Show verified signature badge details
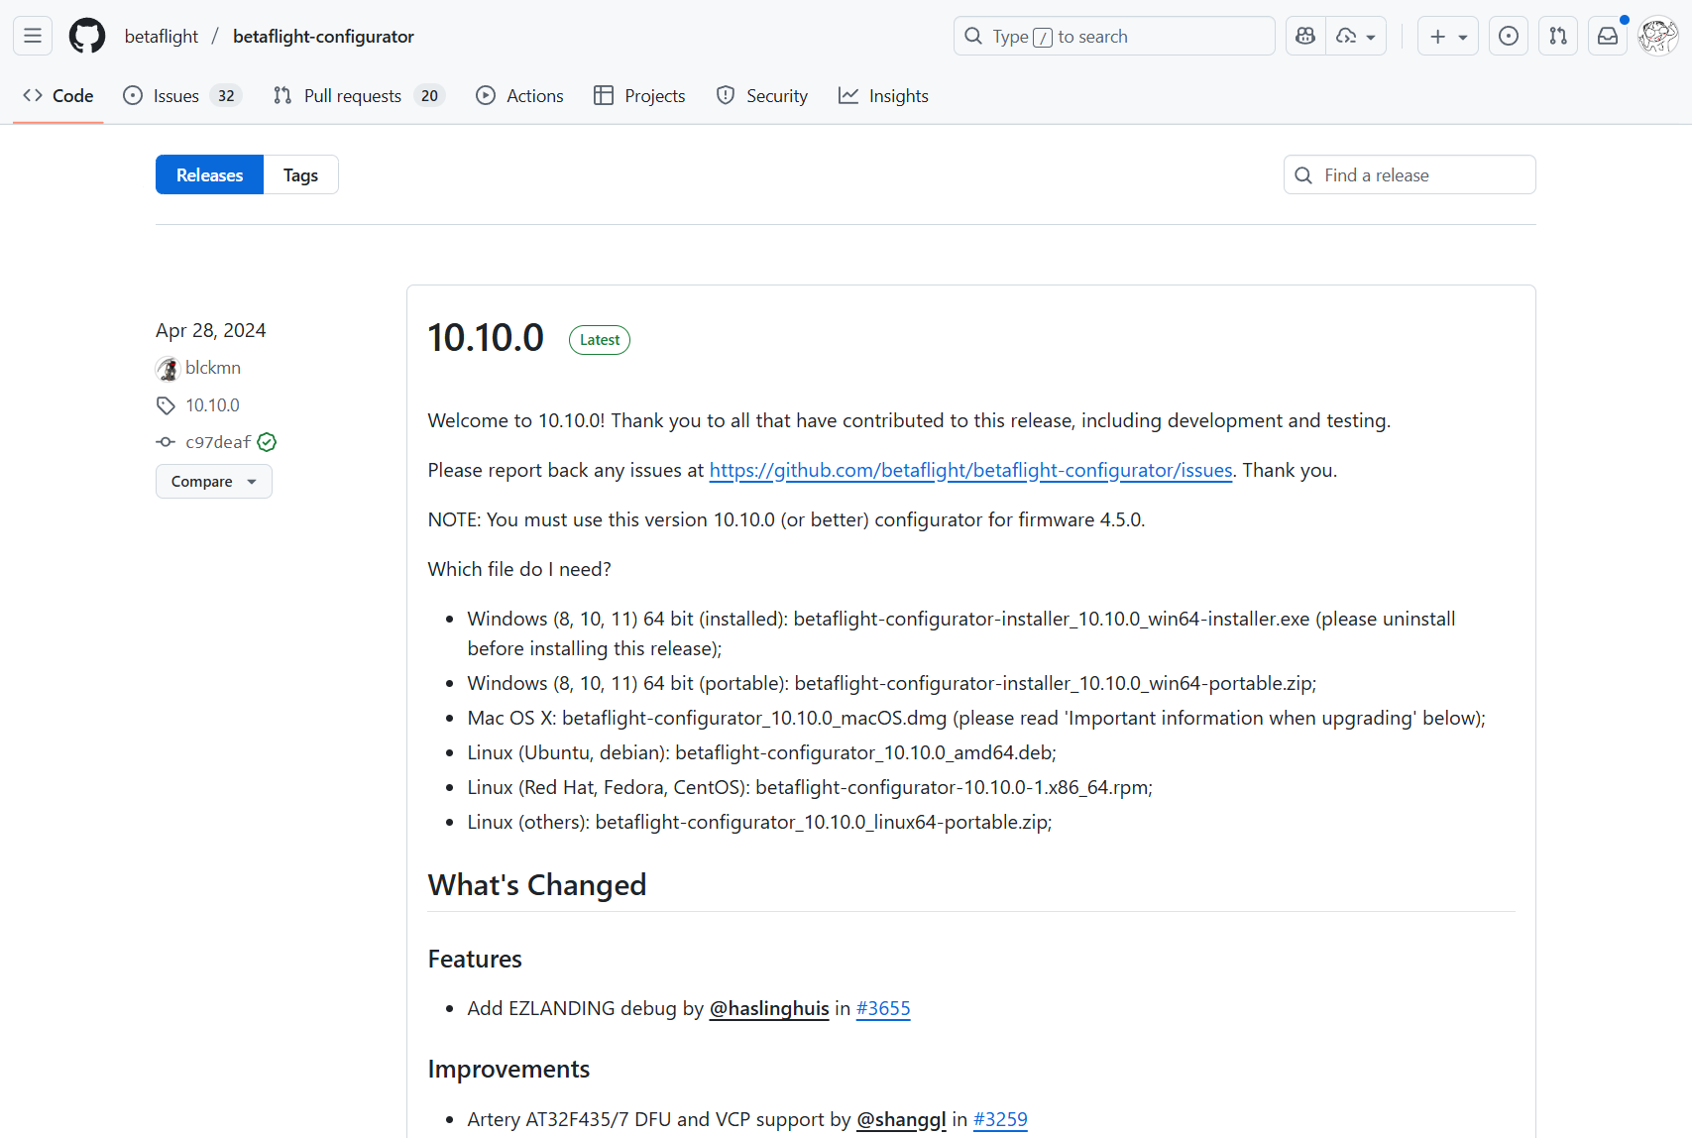The width and height of the screenshot is (1692, 1138). (267, 442)
